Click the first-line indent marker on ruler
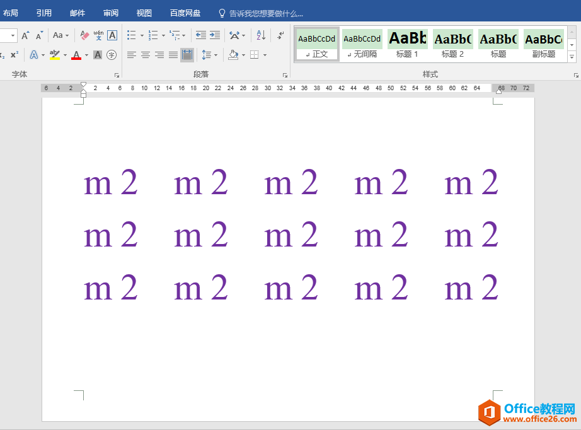 [x=83, y=84]
